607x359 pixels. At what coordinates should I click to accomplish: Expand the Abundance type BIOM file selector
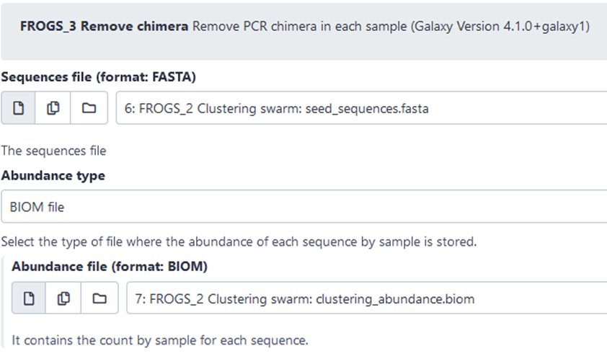(303, 207)
